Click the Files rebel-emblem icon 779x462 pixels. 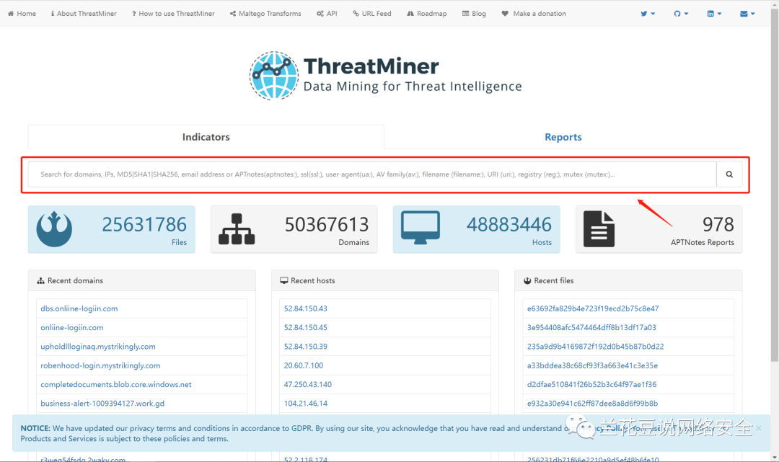point(54,228)
